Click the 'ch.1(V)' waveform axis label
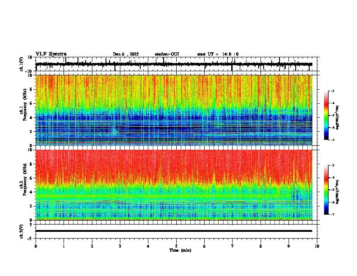This screenshot has height=276, width=357. click(x=22, y=64)
